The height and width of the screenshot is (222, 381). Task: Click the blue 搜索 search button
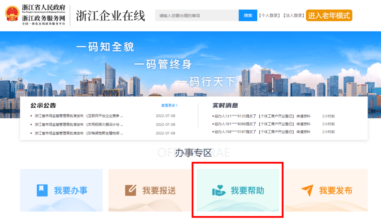coord(248,15)
